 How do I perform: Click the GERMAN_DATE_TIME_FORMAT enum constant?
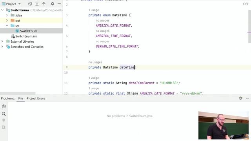coord(117,46)
